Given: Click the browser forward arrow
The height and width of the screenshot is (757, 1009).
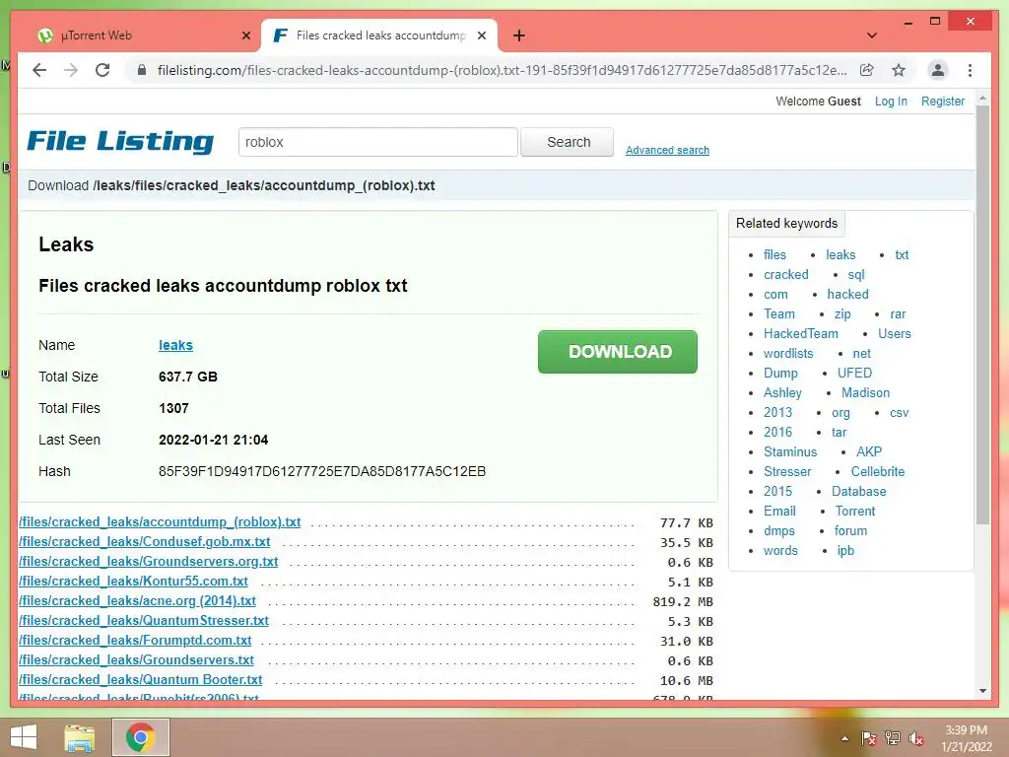Looking at the screenshot, I should click(71, 70).
